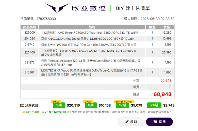This screenshot has height=131, width=198.
Task: Click the quantity 1 in the MONTECH XR row
Action: pos(152,72)
